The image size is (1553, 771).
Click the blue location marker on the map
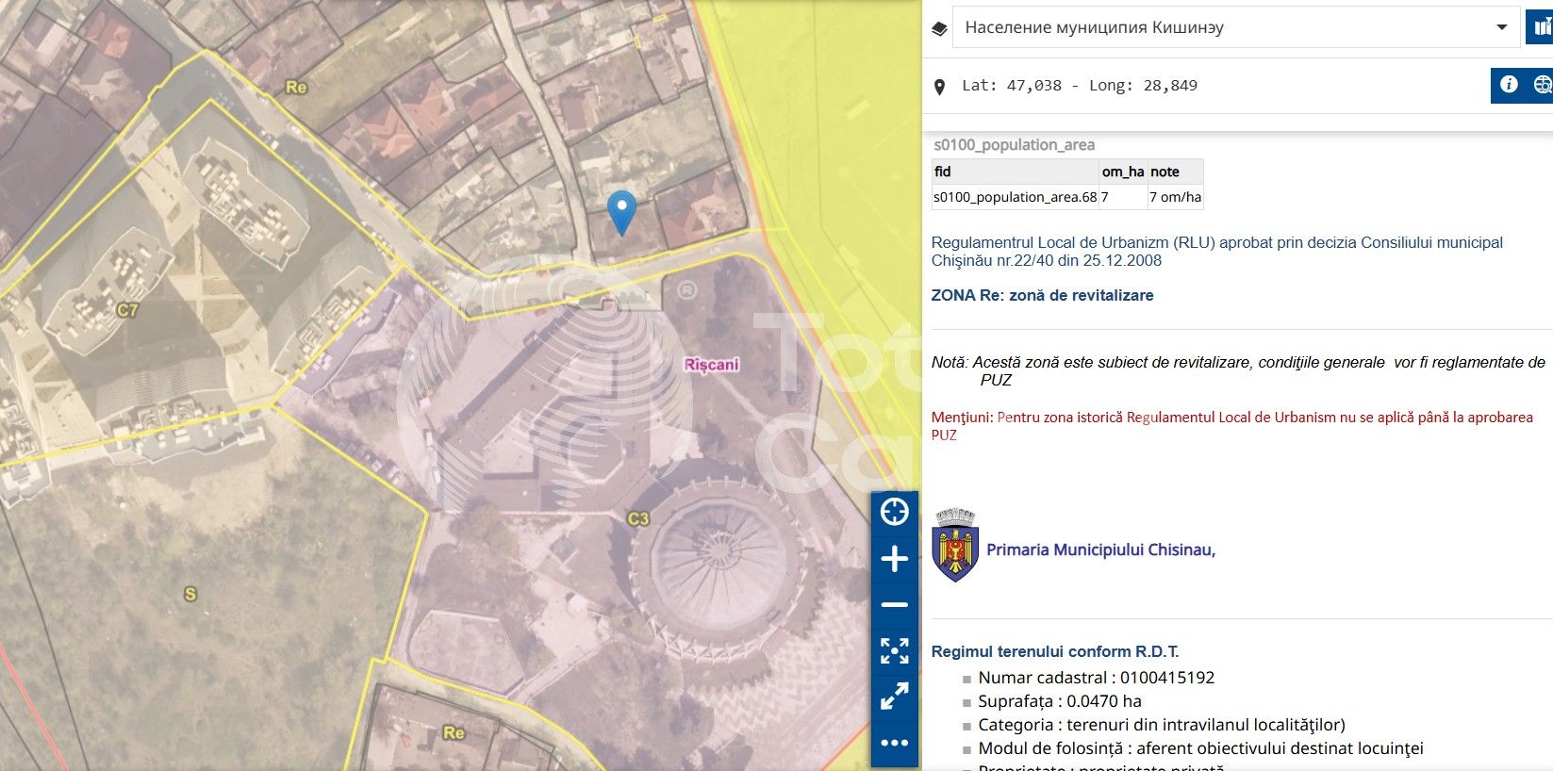coord(621,210)
